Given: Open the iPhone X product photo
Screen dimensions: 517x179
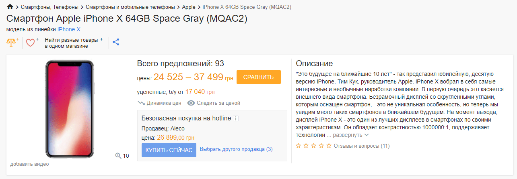Looking at the screenshot, I should pos(70,108).
